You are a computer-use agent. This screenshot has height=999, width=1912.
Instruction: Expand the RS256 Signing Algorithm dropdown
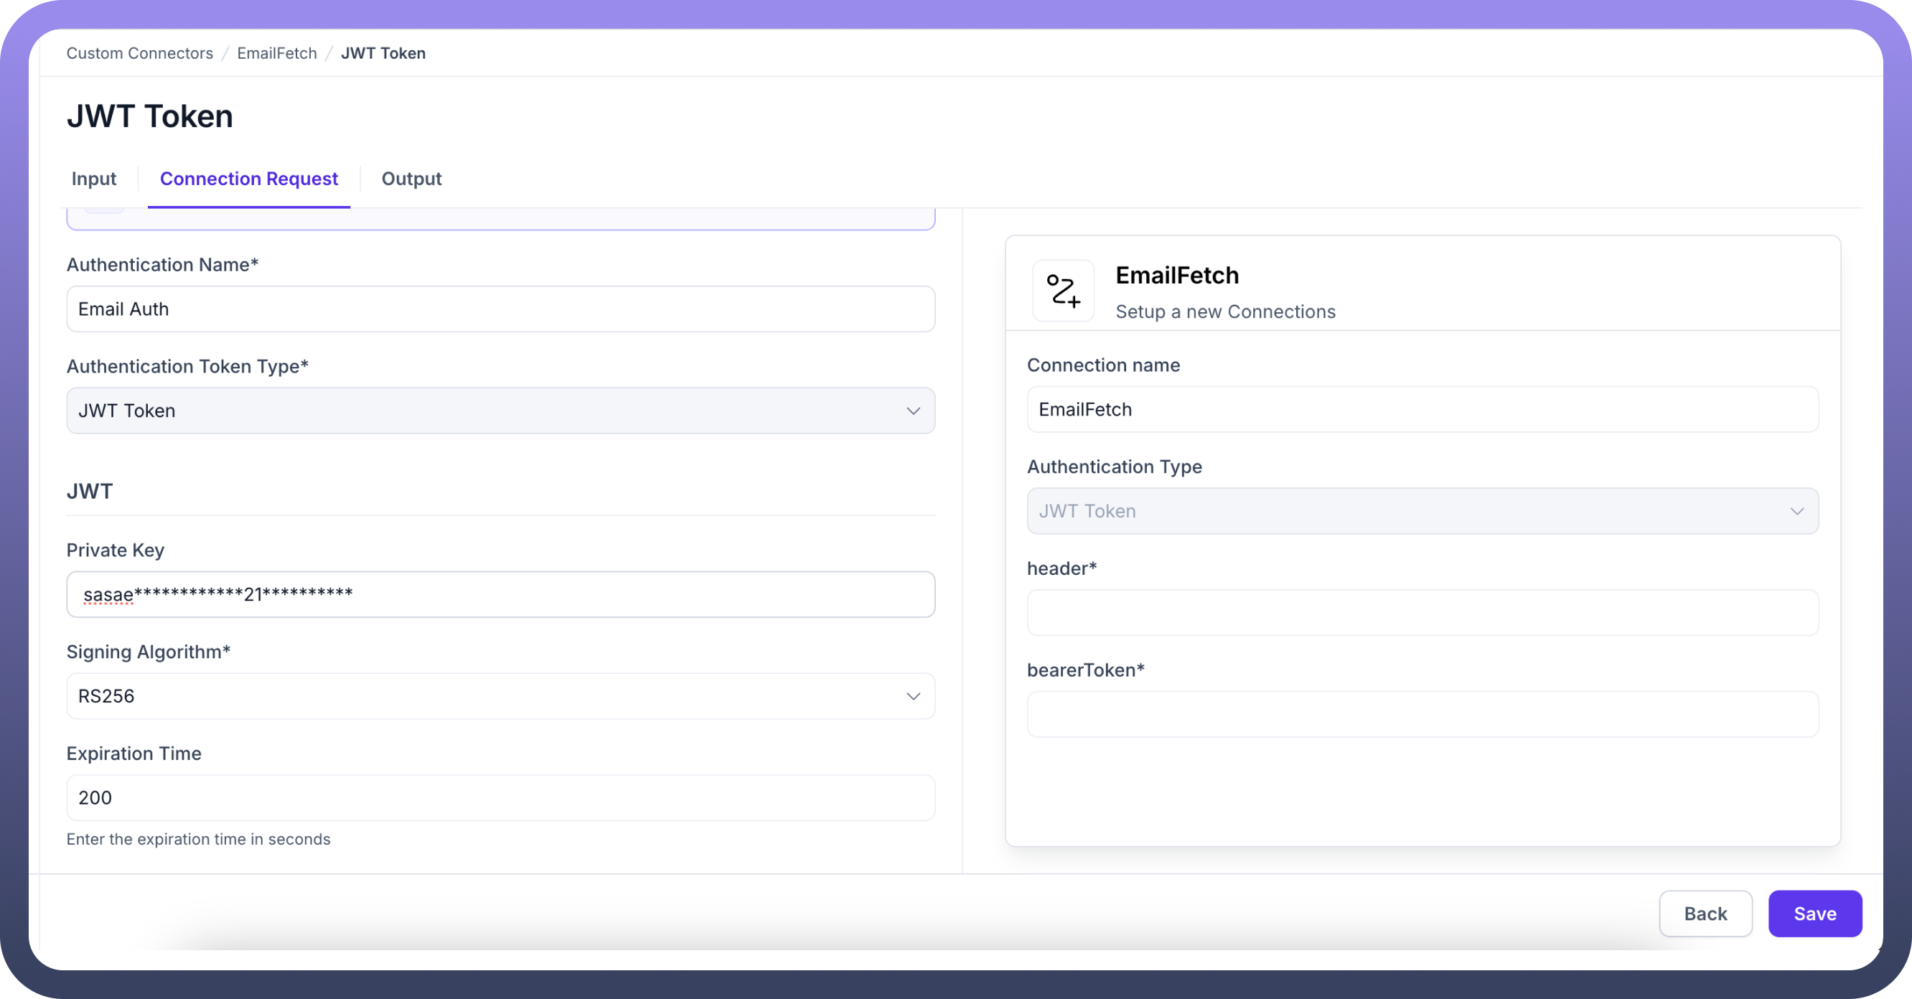click(x=500, y=696)
